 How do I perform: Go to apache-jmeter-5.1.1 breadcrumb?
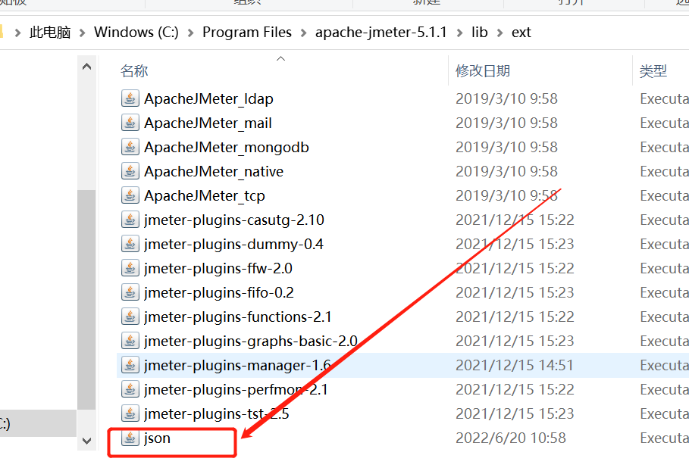point(381,33)
